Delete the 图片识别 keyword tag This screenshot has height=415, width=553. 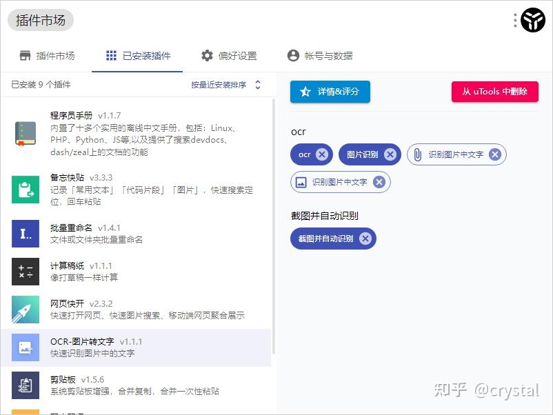pos(390,154)
